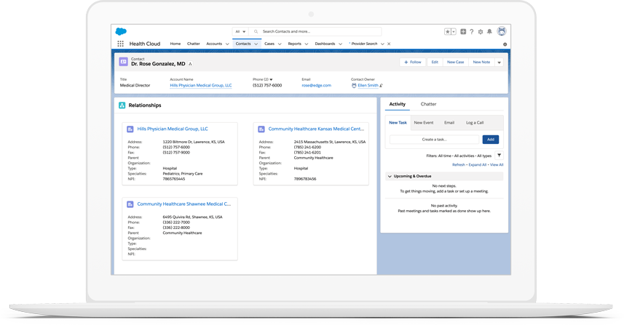Click the hierarchy icon beside Dr. Rose Gonzalez
The width and height of the screenshot is (624, 325).
190,64
